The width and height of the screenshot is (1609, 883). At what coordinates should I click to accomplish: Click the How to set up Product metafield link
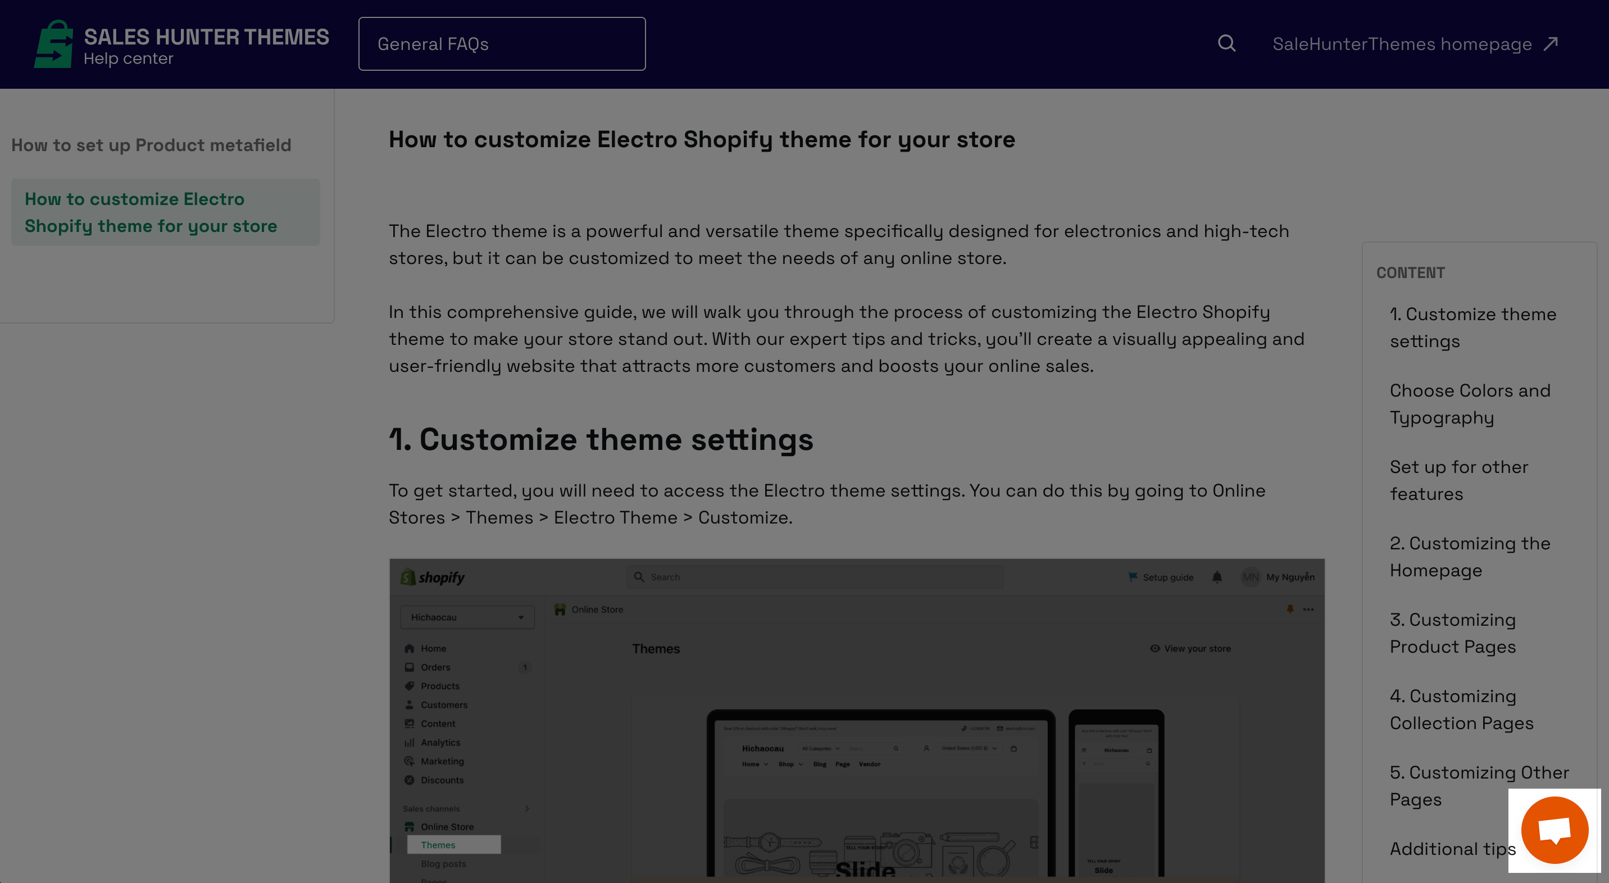pos(151,144)
